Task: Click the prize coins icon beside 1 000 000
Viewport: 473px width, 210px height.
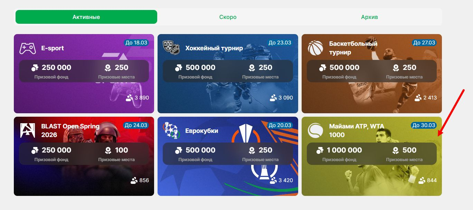Action: click(320, 150)
